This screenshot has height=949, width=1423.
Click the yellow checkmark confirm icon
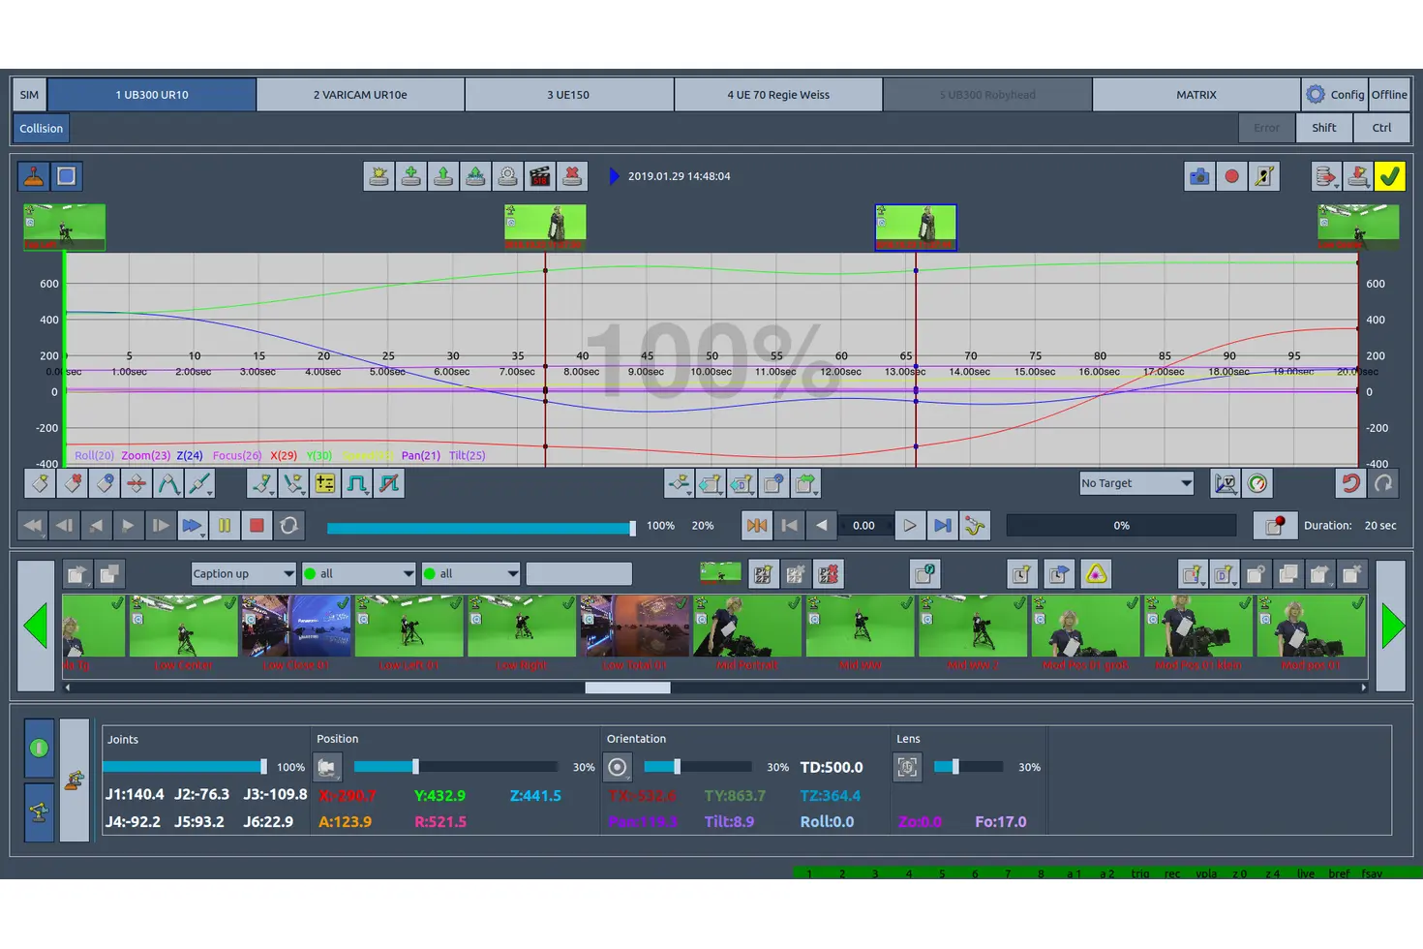[1389, 176]
